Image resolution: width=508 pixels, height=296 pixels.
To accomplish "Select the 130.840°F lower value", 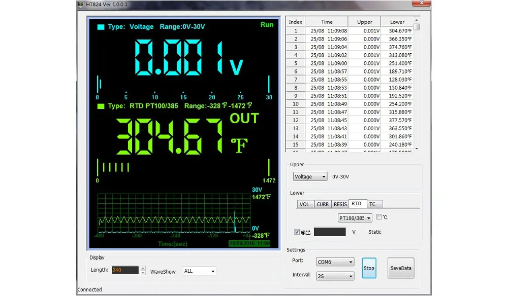I will 397,88.
